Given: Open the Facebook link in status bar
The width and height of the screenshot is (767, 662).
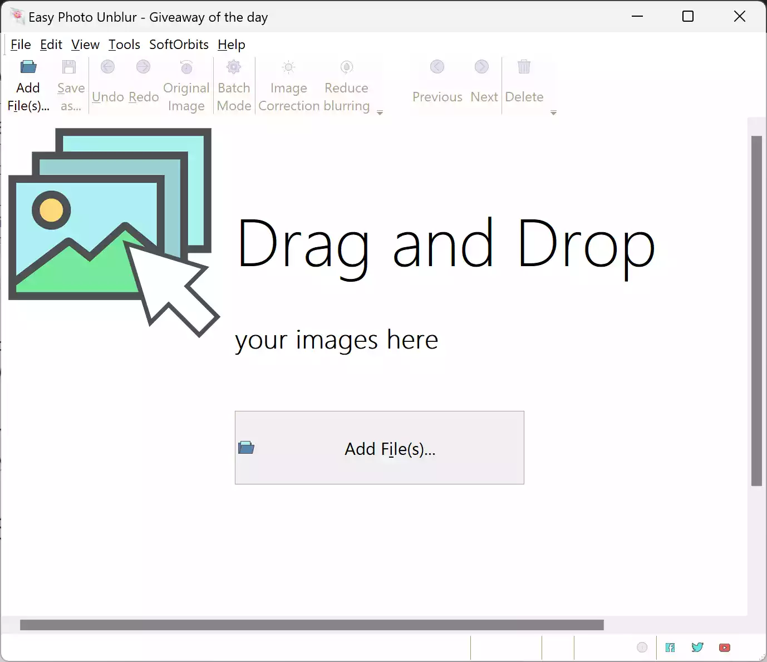Looking at the screenshot, I should (x=670, y=648).
